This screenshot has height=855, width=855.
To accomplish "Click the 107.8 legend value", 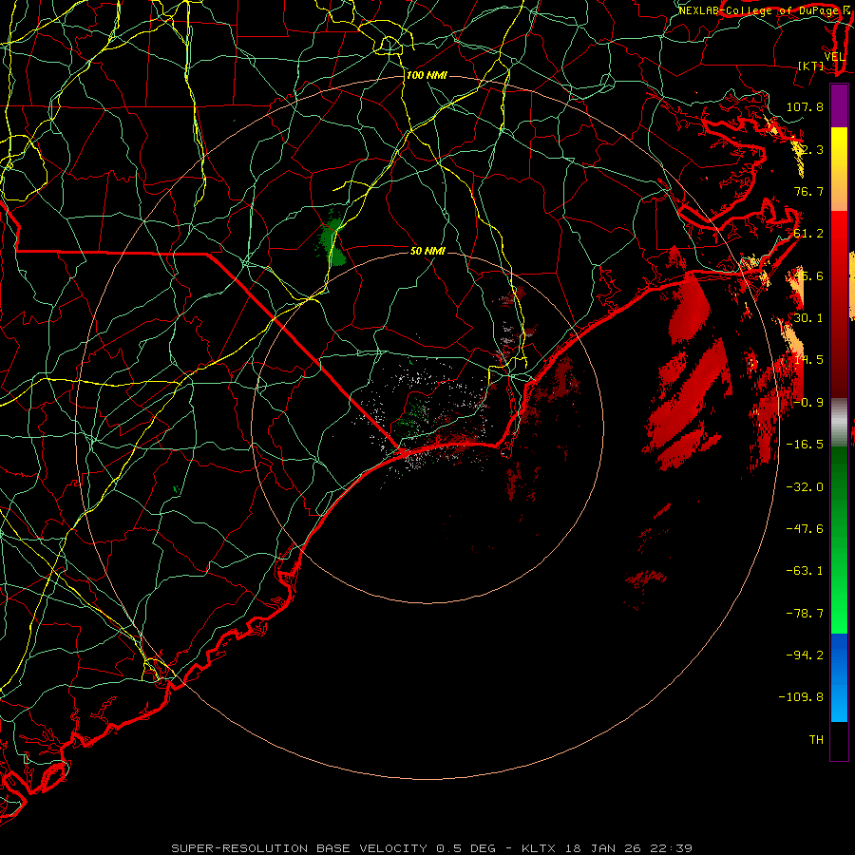I will point(805,106).
